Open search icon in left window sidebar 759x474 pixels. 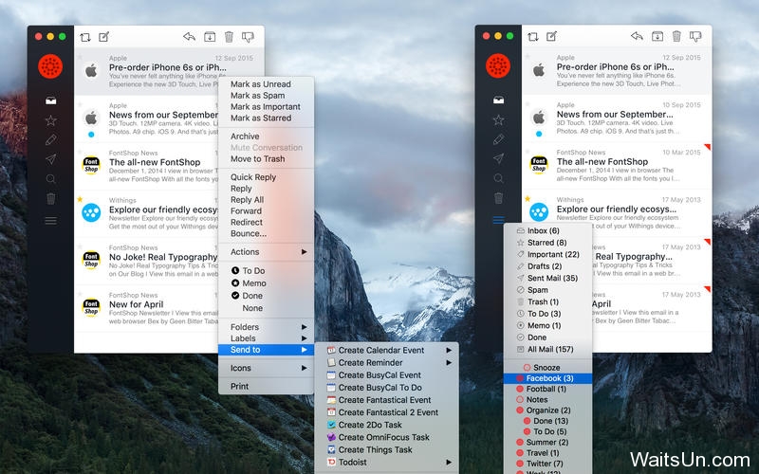(51, 179)
